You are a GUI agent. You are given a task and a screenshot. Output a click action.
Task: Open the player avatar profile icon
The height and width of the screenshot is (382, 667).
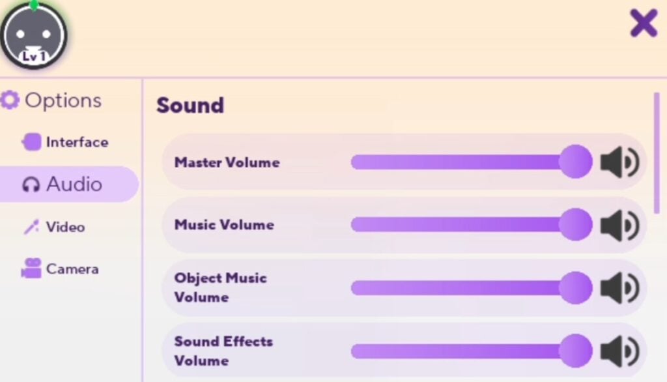(x=33, y=33)
